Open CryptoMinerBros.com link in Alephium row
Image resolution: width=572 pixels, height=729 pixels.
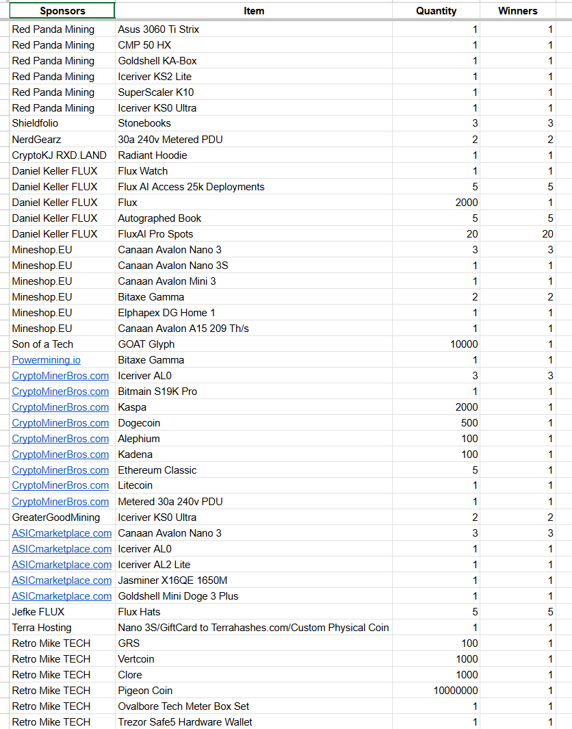[x=60, y=439]
